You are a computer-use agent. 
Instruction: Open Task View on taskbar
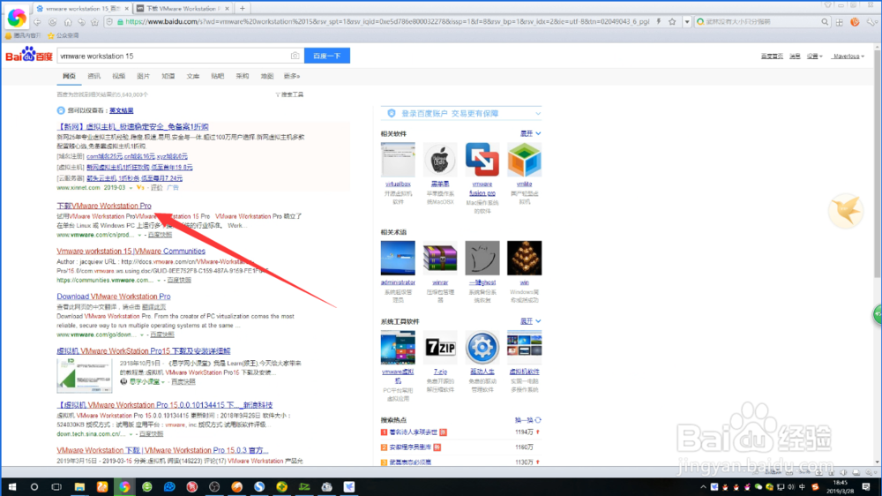56,487
